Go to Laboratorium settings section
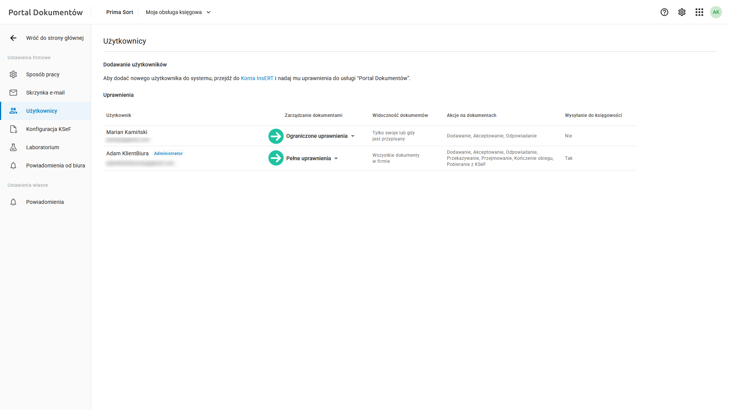The image size is (729, 410). click(43, 147)
